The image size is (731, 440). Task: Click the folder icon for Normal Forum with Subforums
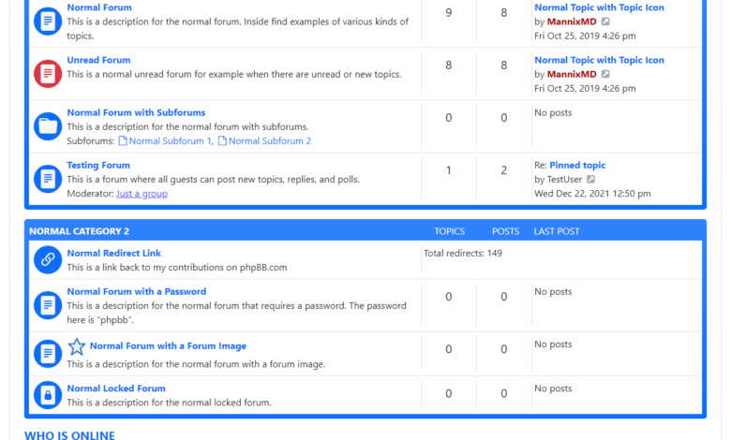[48, 126]
